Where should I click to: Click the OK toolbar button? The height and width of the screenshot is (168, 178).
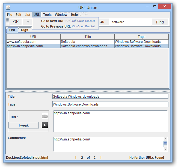(16, 22)
